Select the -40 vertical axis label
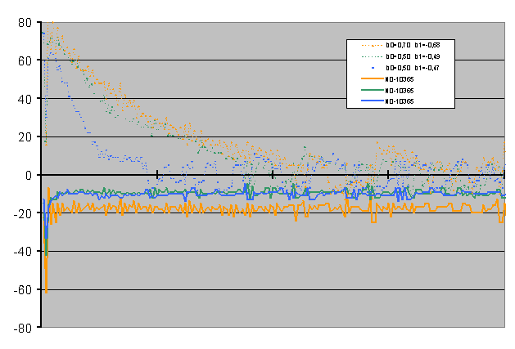Screen dimensions: 515x349 [x=22, y=251]
